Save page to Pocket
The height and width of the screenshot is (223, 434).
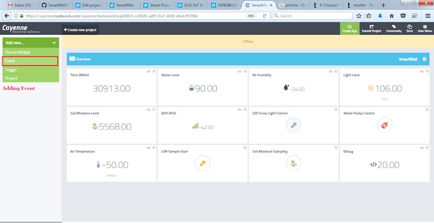point(404,16)
